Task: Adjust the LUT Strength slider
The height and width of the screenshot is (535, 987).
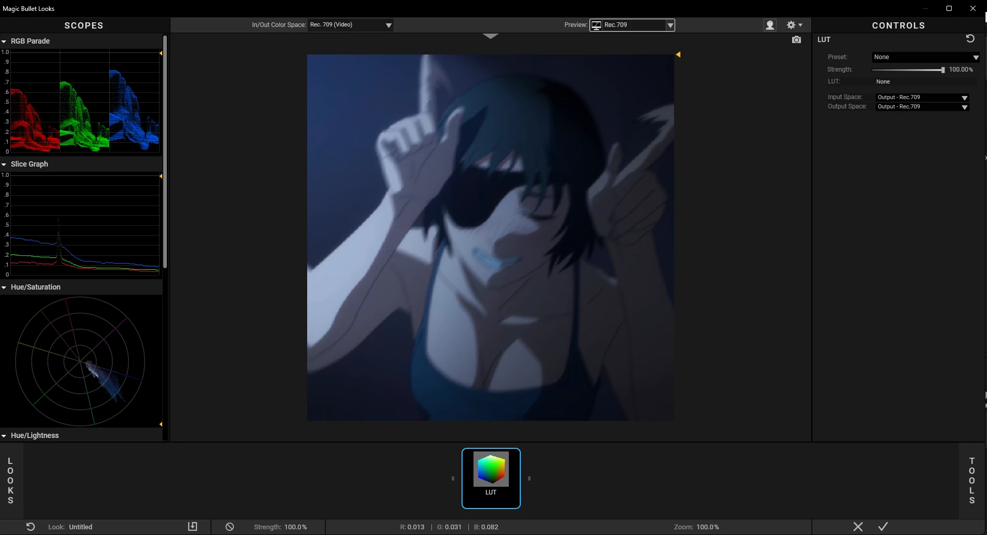Action: pos(909,70)
